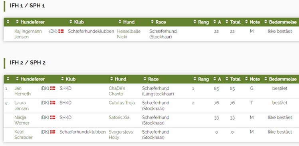Open handler Kaj Ingemann Jensen

coord(28,34)
